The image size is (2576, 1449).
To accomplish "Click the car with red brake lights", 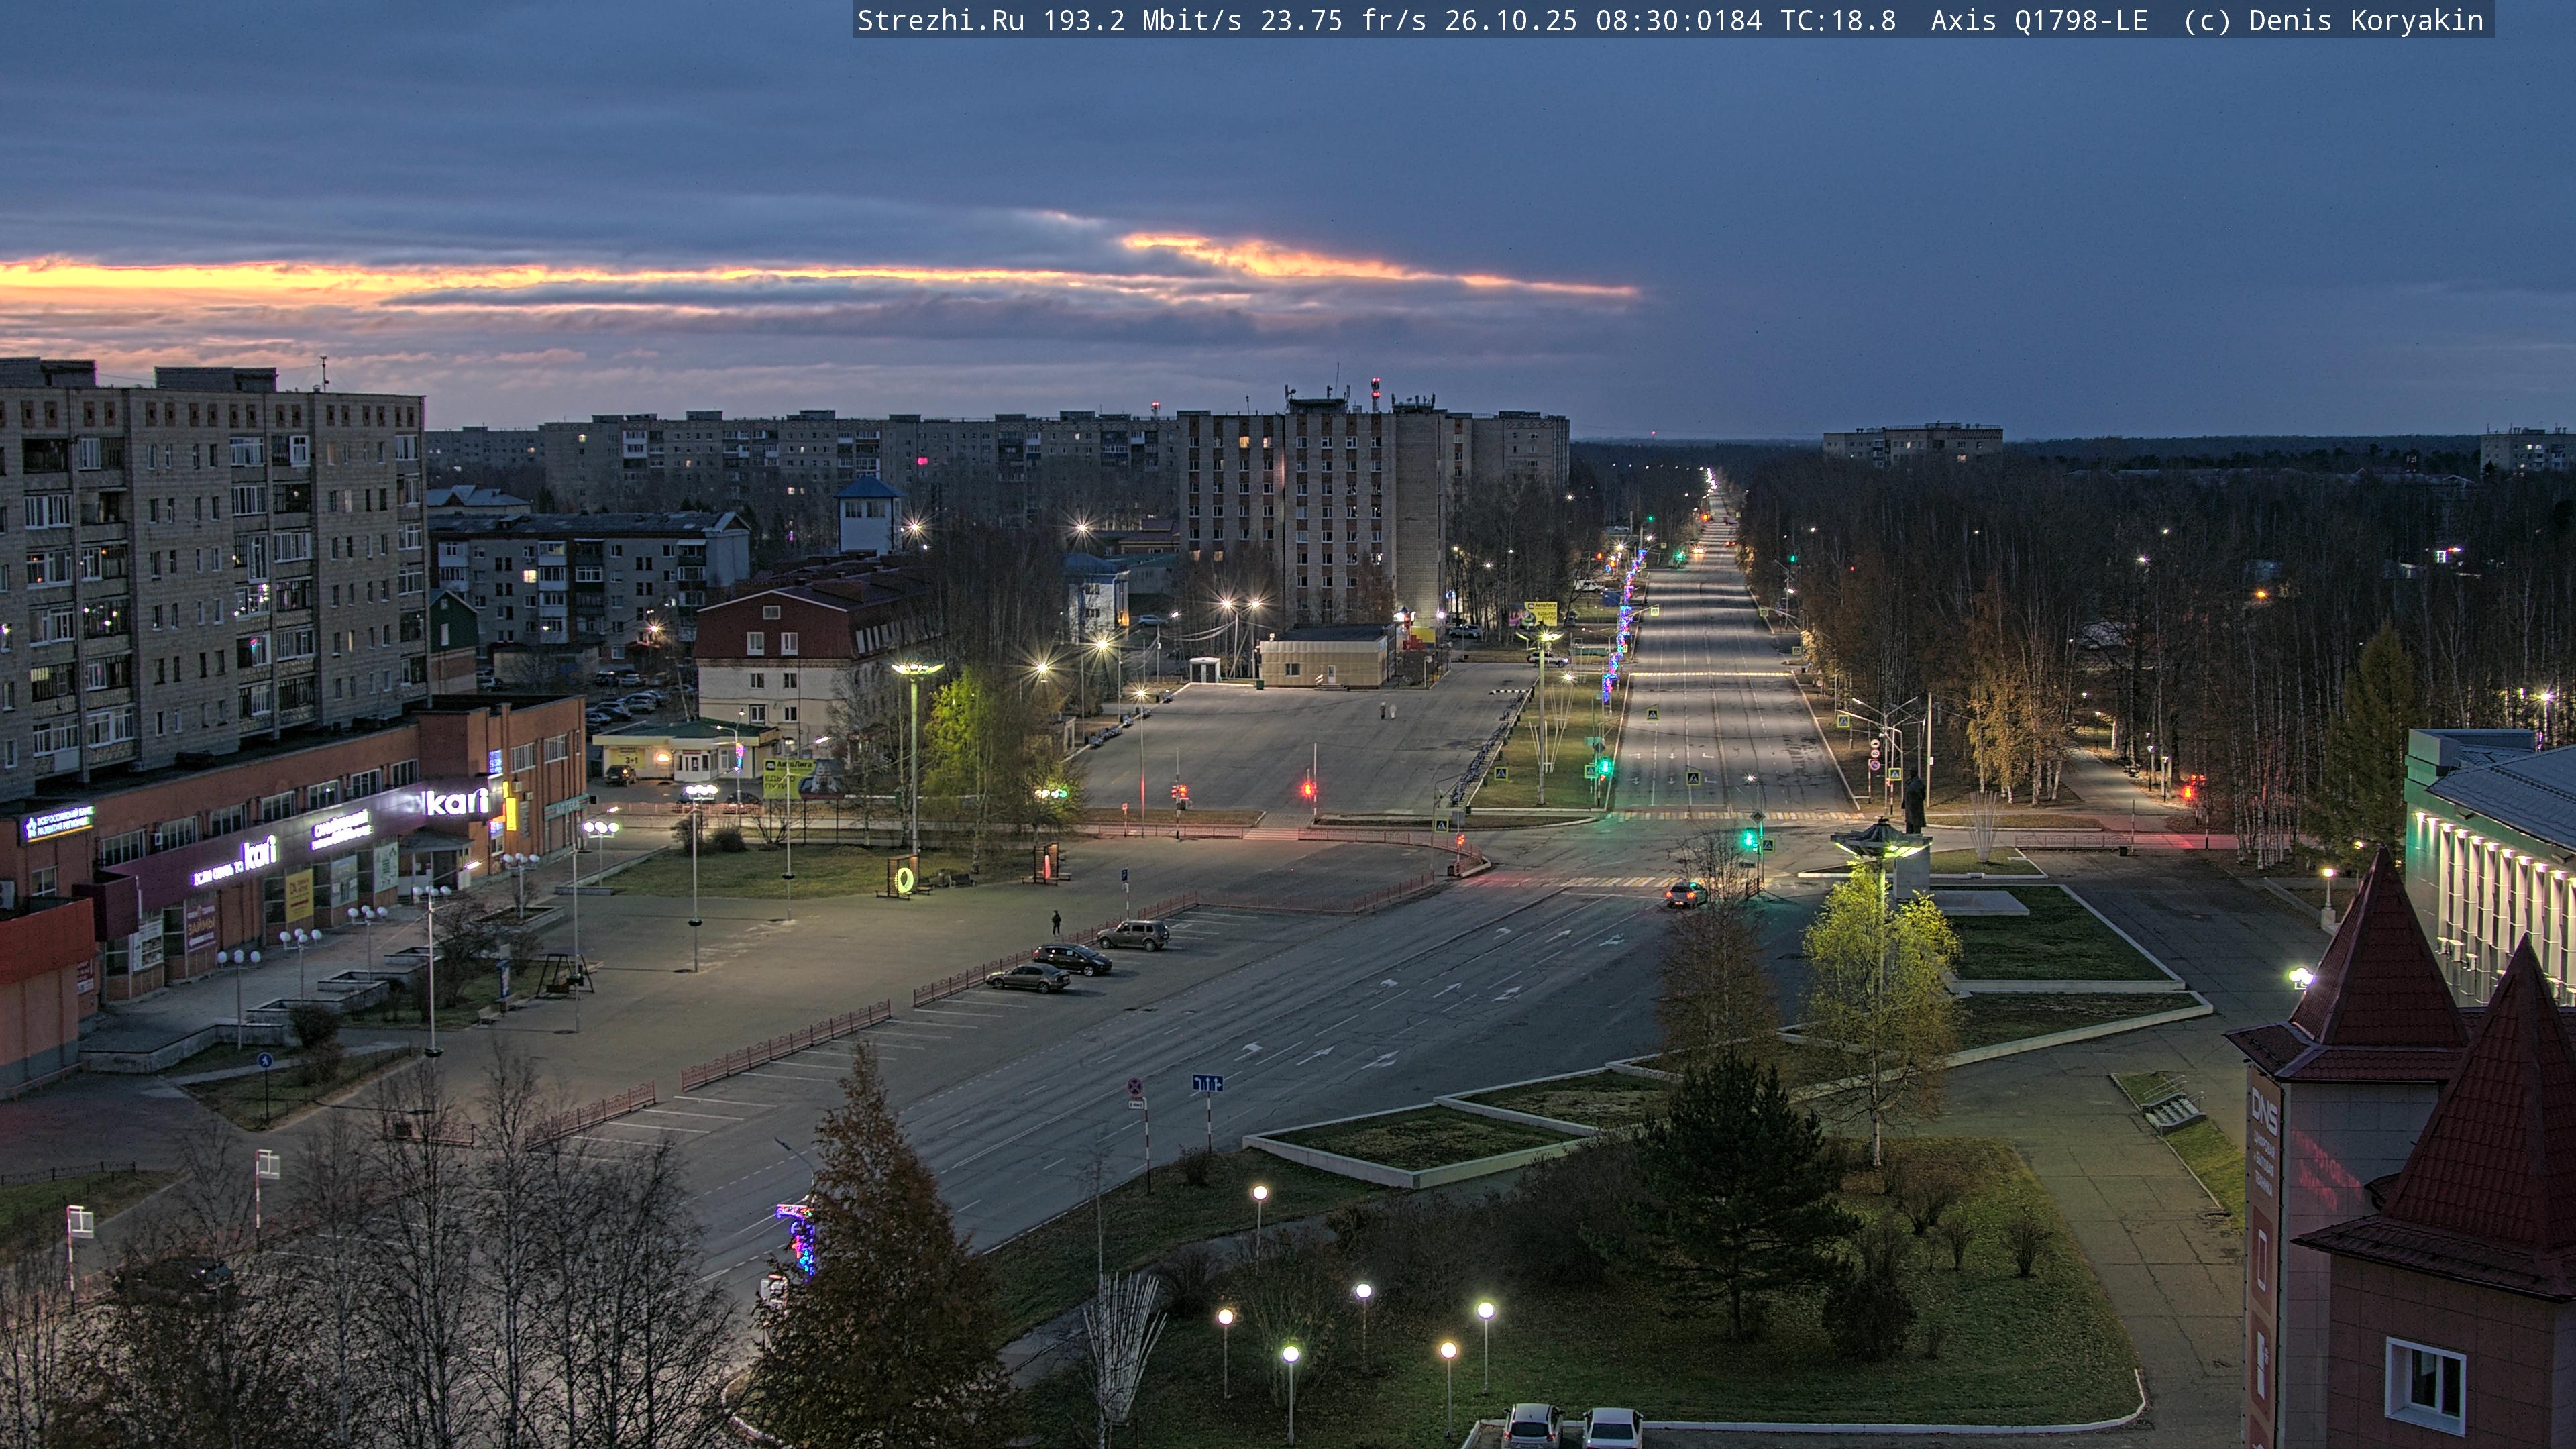I will [1686, 894].
